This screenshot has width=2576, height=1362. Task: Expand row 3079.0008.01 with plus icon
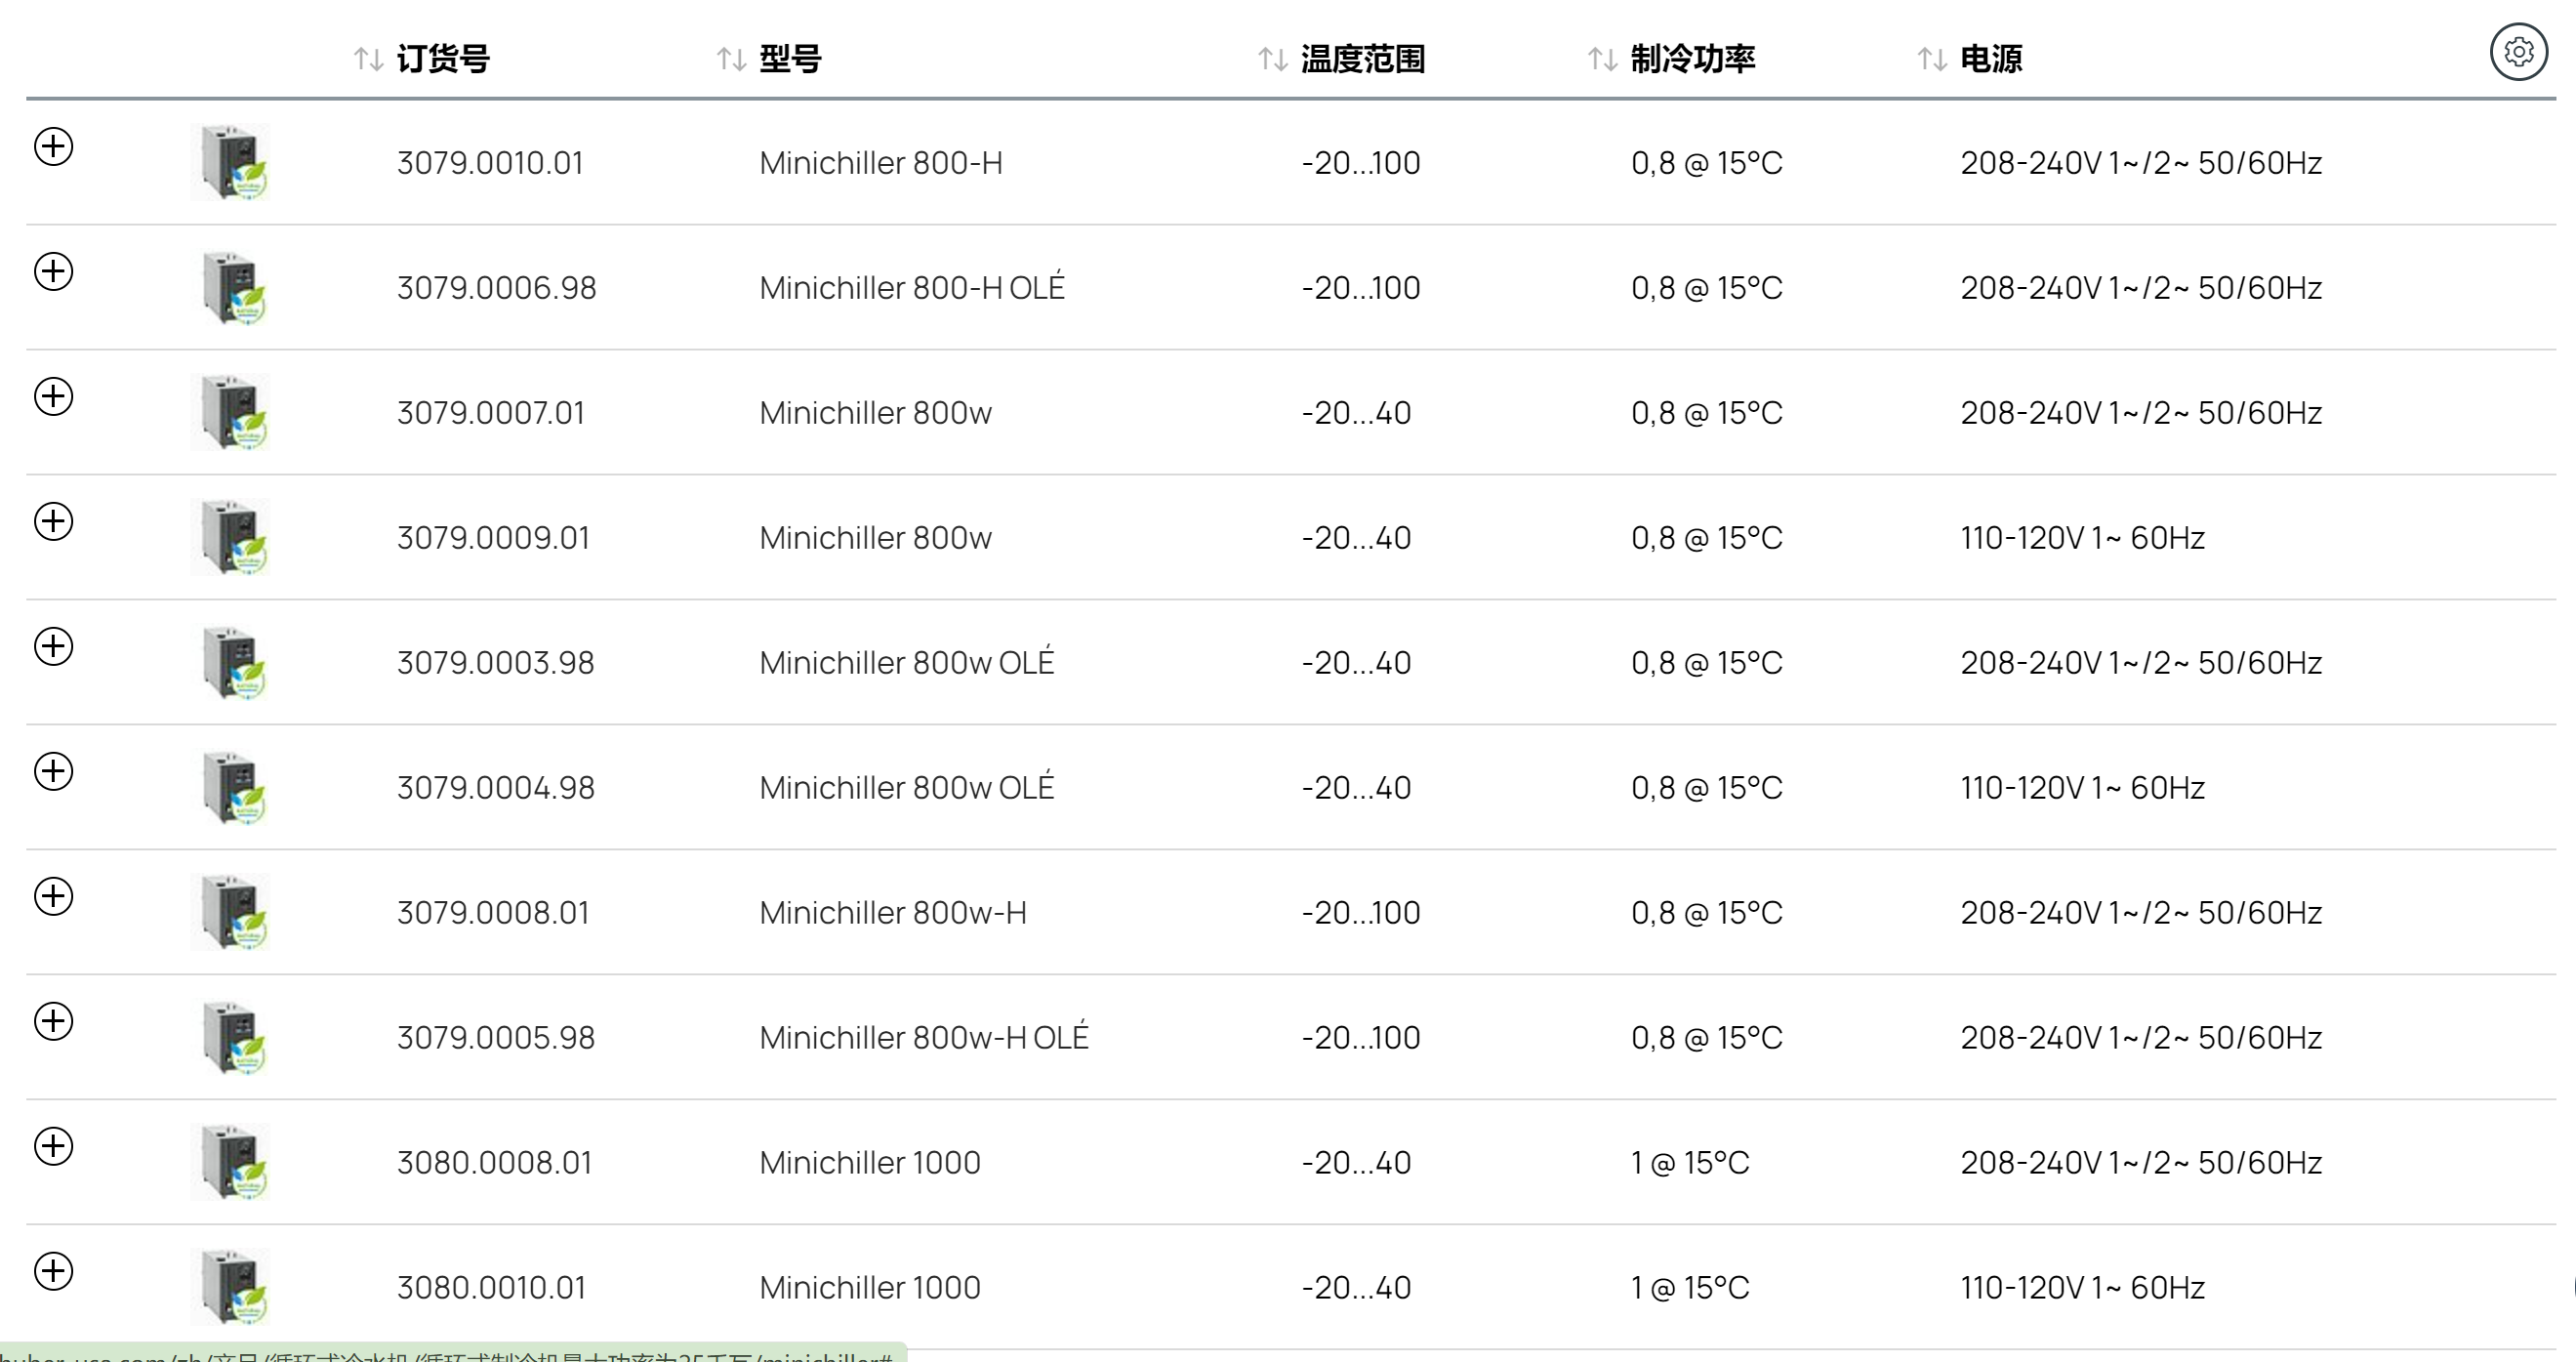pyautogui.click(x=54, y=896)
